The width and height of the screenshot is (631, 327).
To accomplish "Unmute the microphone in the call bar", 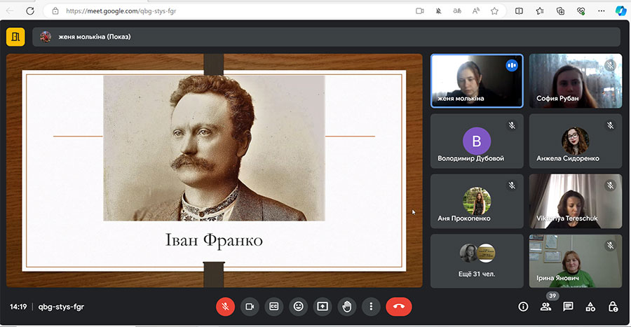I will point(225,307).
